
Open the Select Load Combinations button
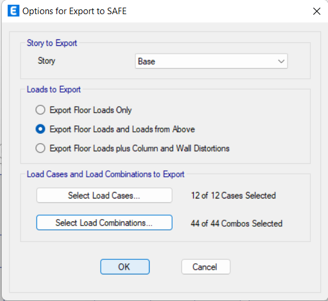104,223
